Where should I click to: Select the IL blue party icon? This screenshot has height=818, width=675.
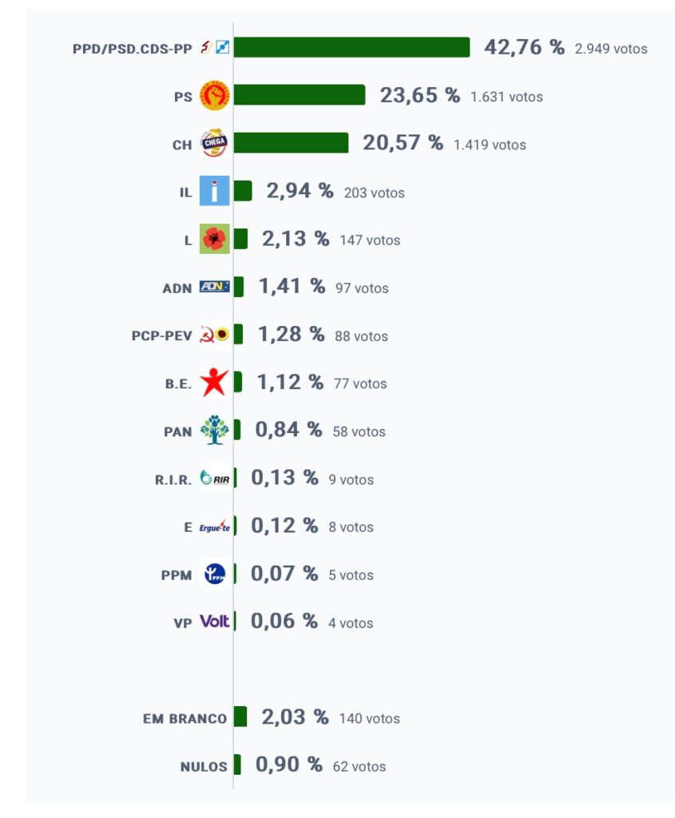click(x=214, y=191)
